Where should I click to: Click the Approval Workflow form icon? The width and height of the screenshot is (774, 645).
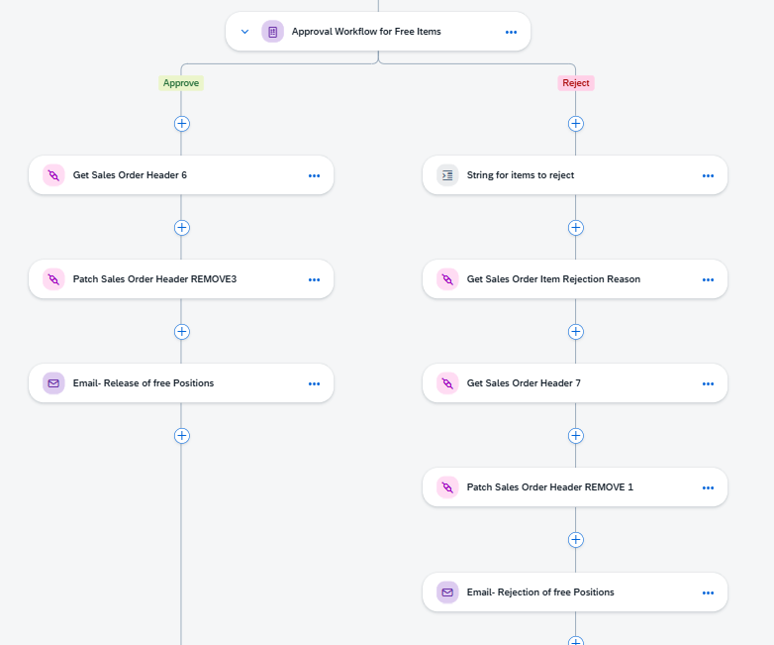(x=272, y=32)
